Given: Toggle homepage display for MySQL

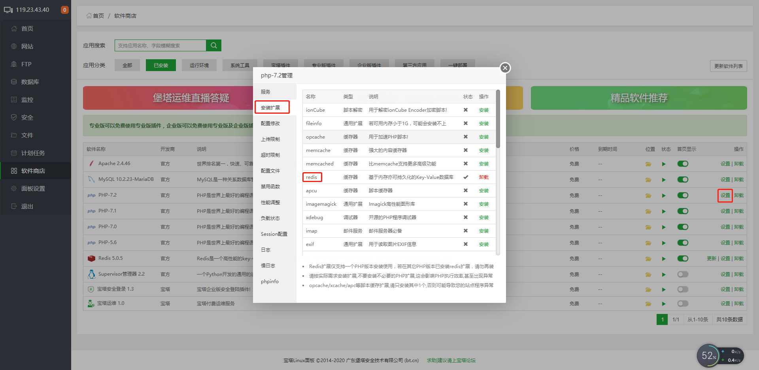Looking at the screenshot, I should pos(683,180).
